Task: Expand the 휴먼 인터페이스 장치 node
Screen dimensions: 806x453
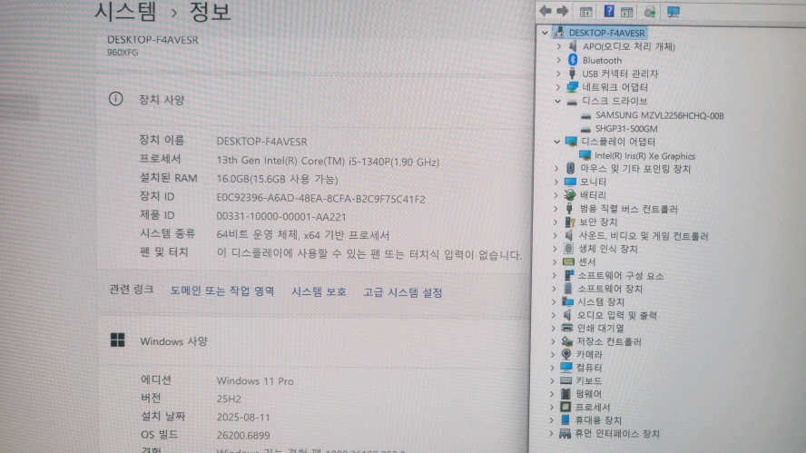Action: [x=551, y=433]
